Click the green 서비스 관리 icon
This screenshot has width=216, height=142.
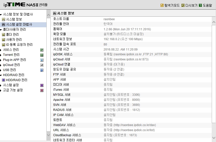[42, 50]
